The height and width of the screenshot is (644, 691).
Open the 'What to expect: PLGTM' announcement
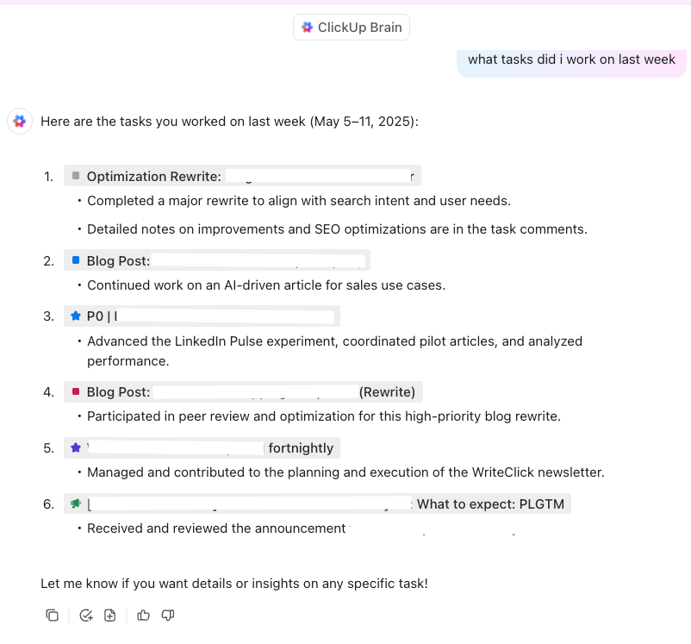(317, 503)
